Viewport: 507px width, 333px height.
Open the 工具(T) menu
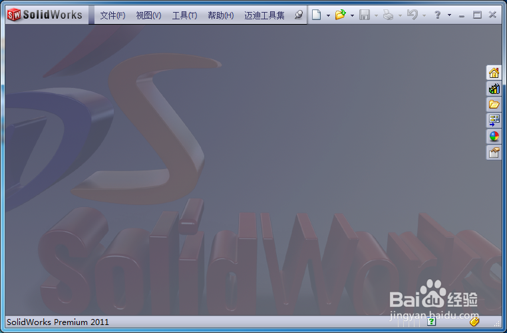184,15
